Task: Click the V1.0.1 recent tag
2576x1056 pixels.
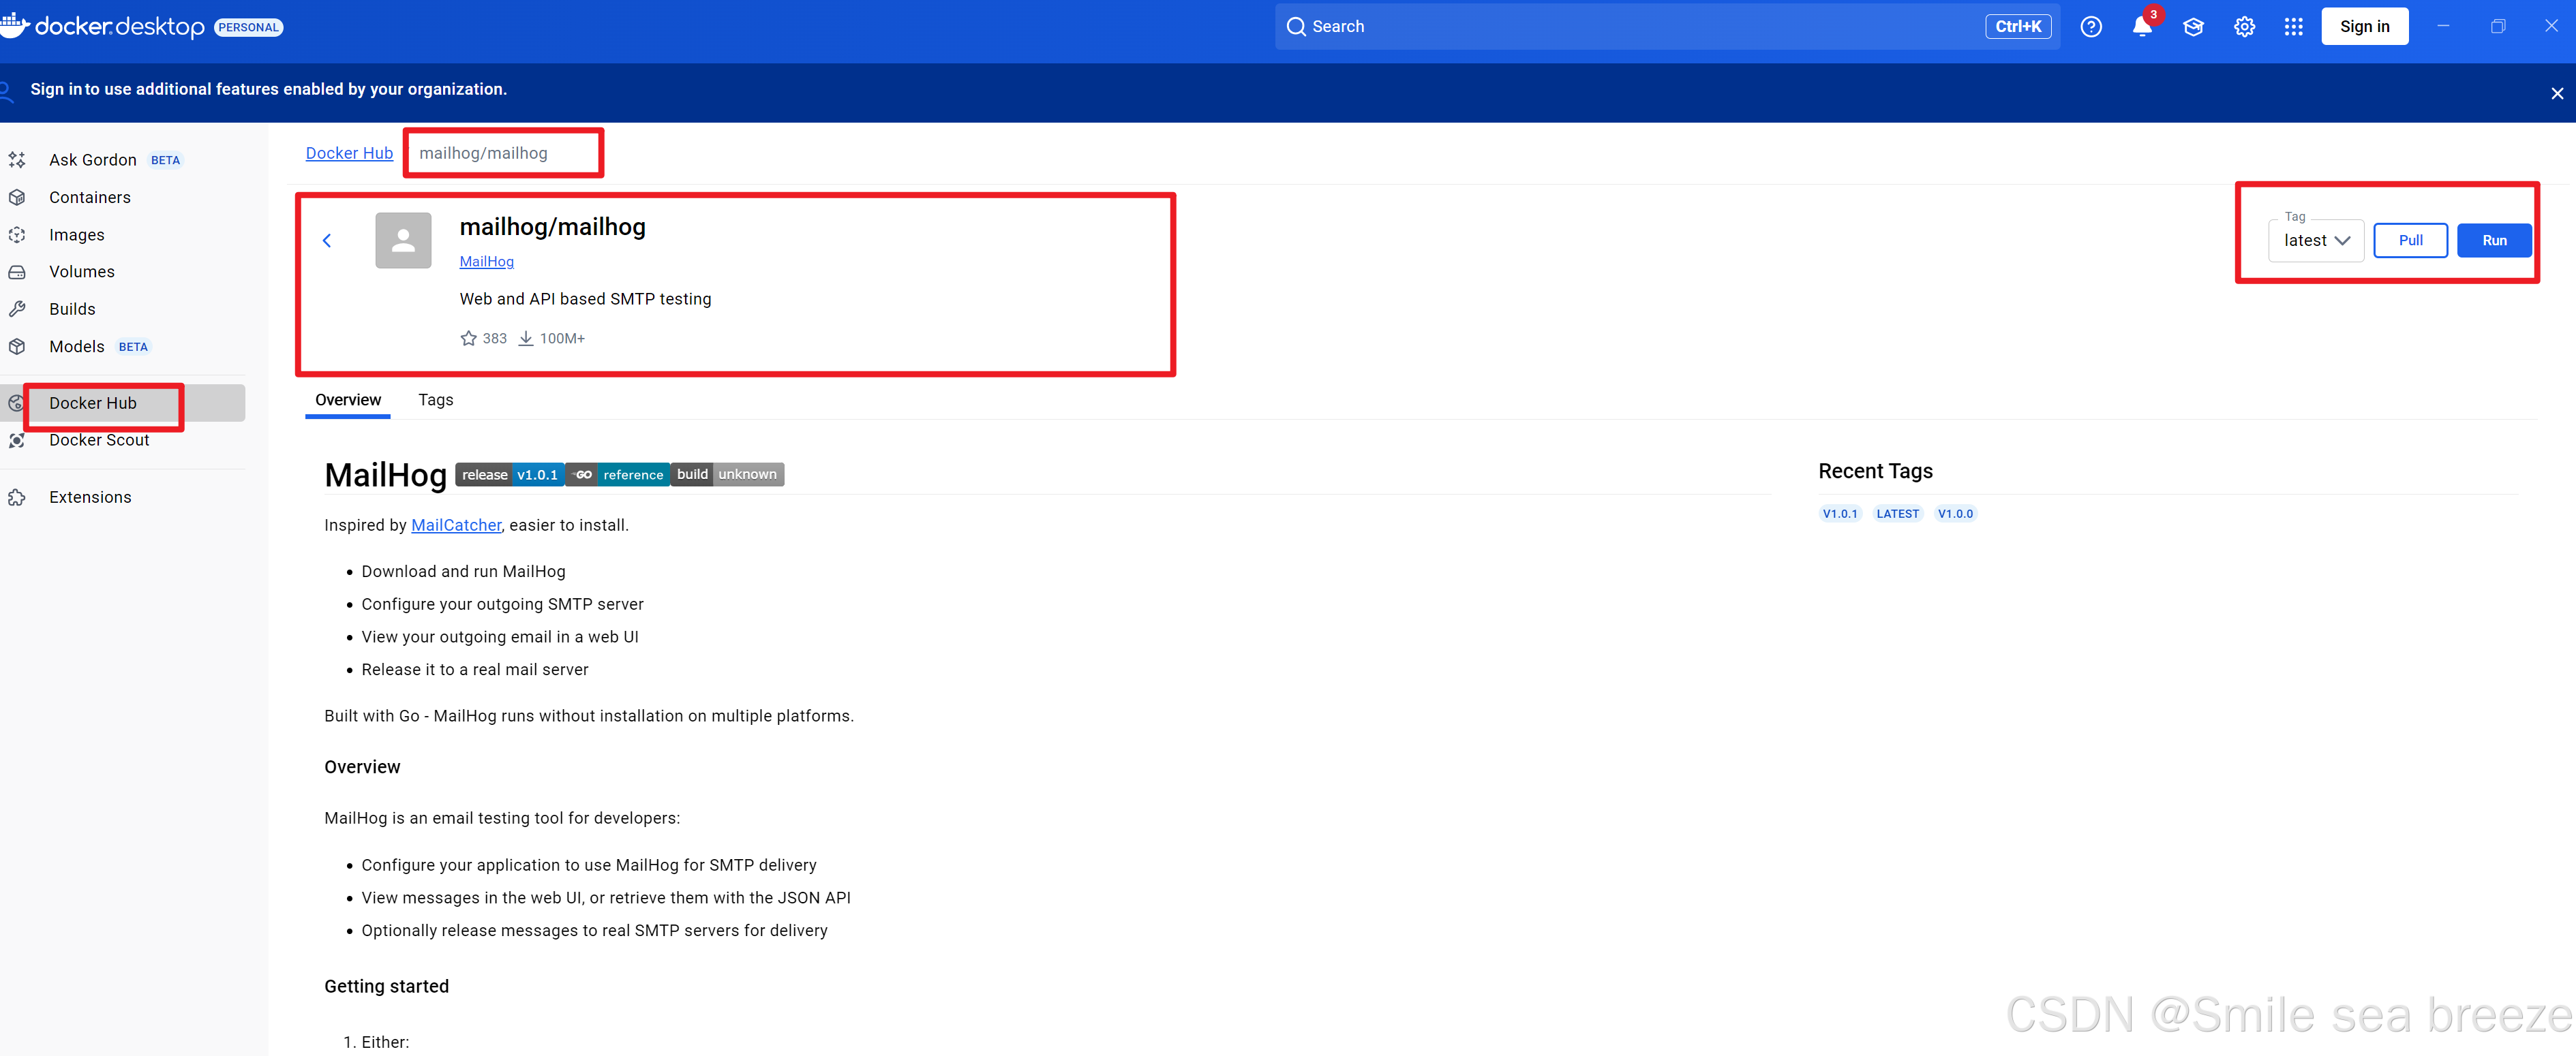Action: tap(1840, 514)
